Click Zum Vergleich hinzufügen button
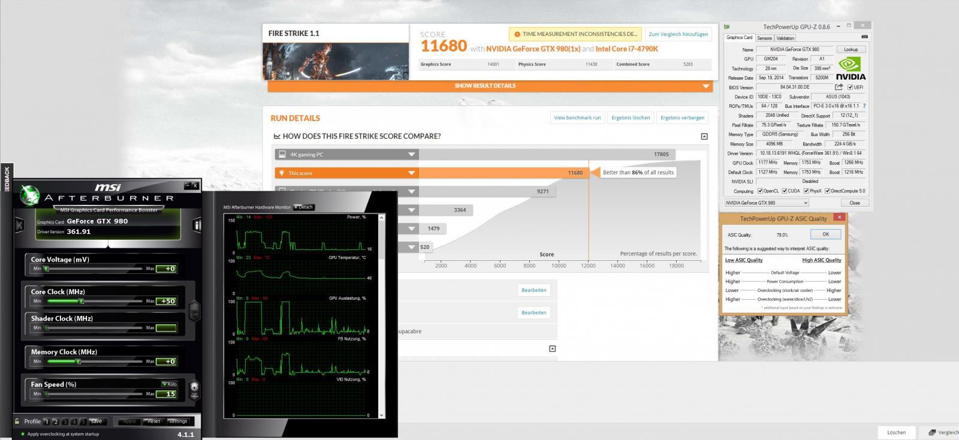959x440 pixels. [x=678, y=34]
